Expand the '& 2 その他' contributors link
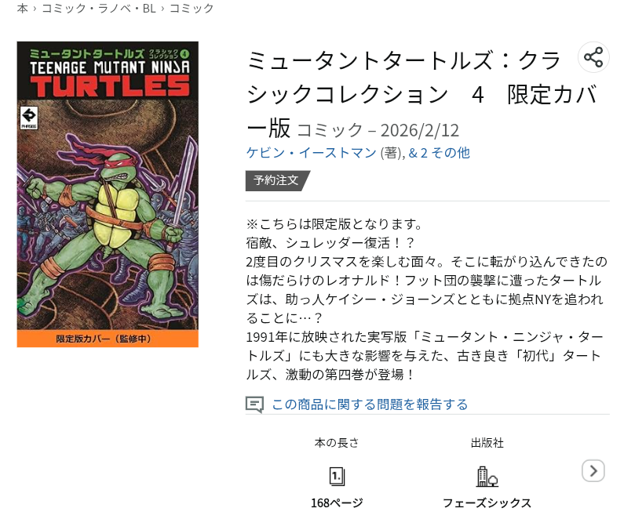Viewport: 624px width, 515px height. pos(440,153)
